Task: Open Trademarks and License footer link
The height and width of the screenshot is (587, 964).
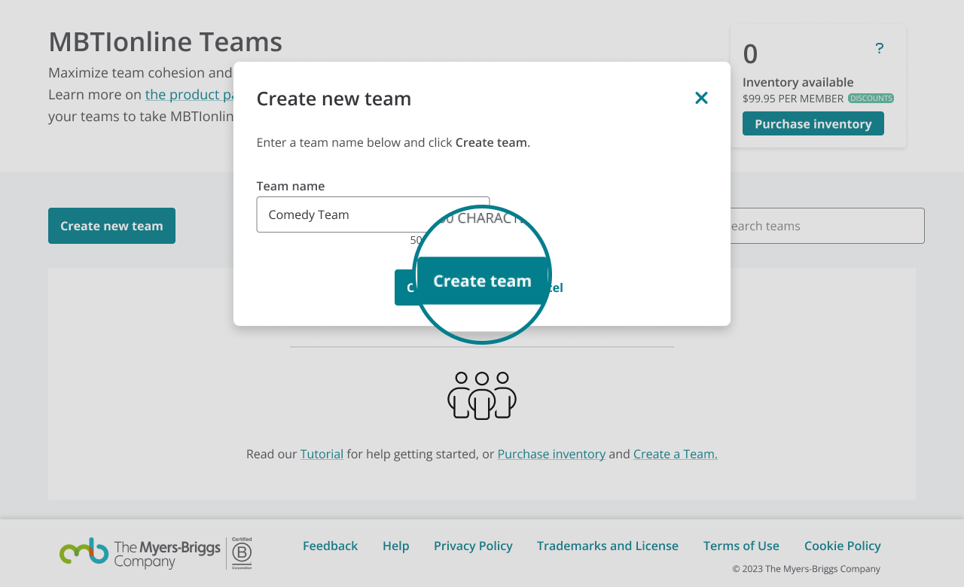Action: pyautogui.click(x=608, y=546)
